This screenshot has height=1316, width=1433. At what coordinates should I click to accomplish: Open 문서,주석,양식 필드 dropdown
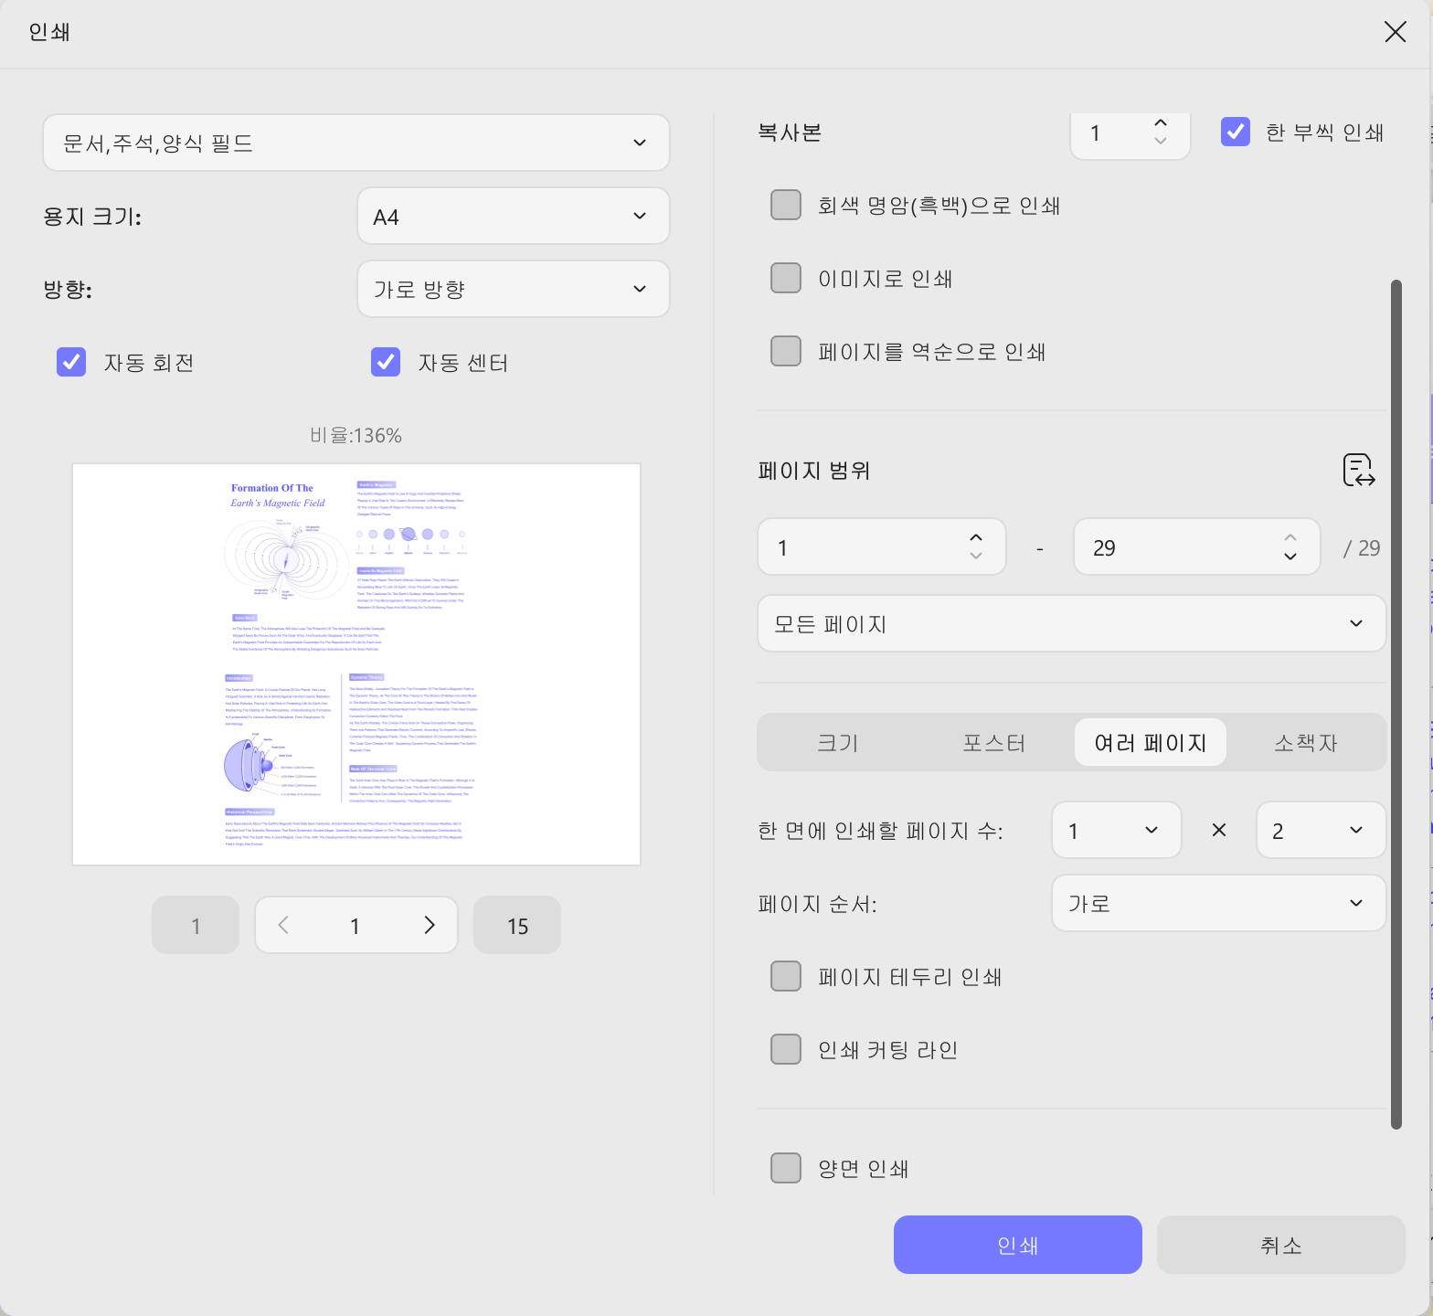[356, 143]
